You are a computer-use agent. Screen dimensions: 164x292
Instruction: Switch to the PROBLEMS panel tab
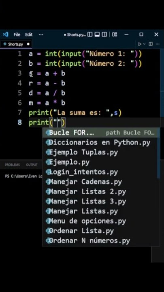point(12,165)
